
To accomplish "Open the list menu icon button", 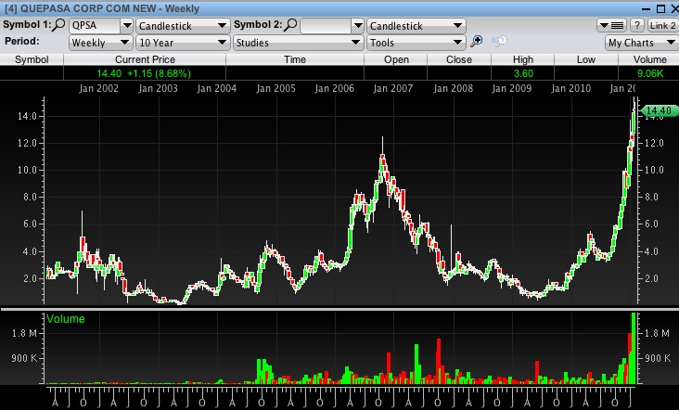I will pyautogui.click(x=611, y=26).
